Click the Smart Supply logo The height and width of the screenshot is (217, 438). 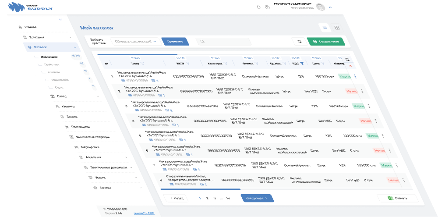30,7
